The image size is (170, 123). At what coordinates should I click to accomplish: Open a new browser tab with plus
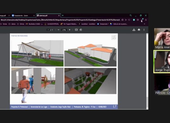click(x=63, y=15)
